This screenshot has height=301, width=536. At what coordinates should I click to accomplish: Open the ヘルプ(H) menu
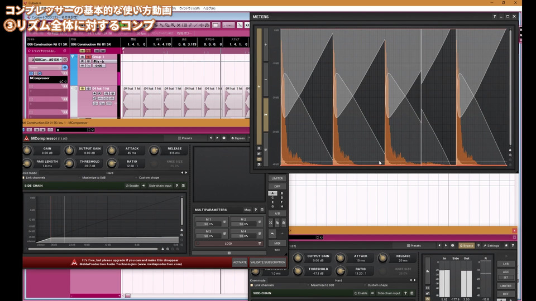pos(209,8)
